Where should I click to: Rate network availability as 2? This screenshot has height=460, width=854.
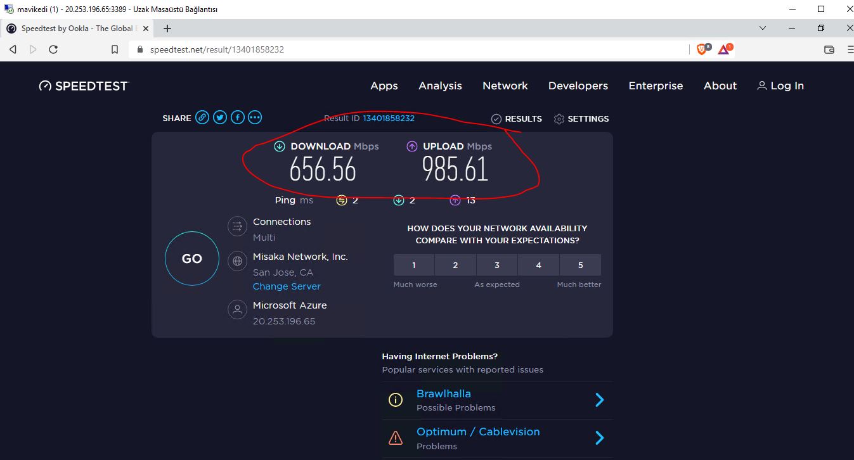pos(455,265)
